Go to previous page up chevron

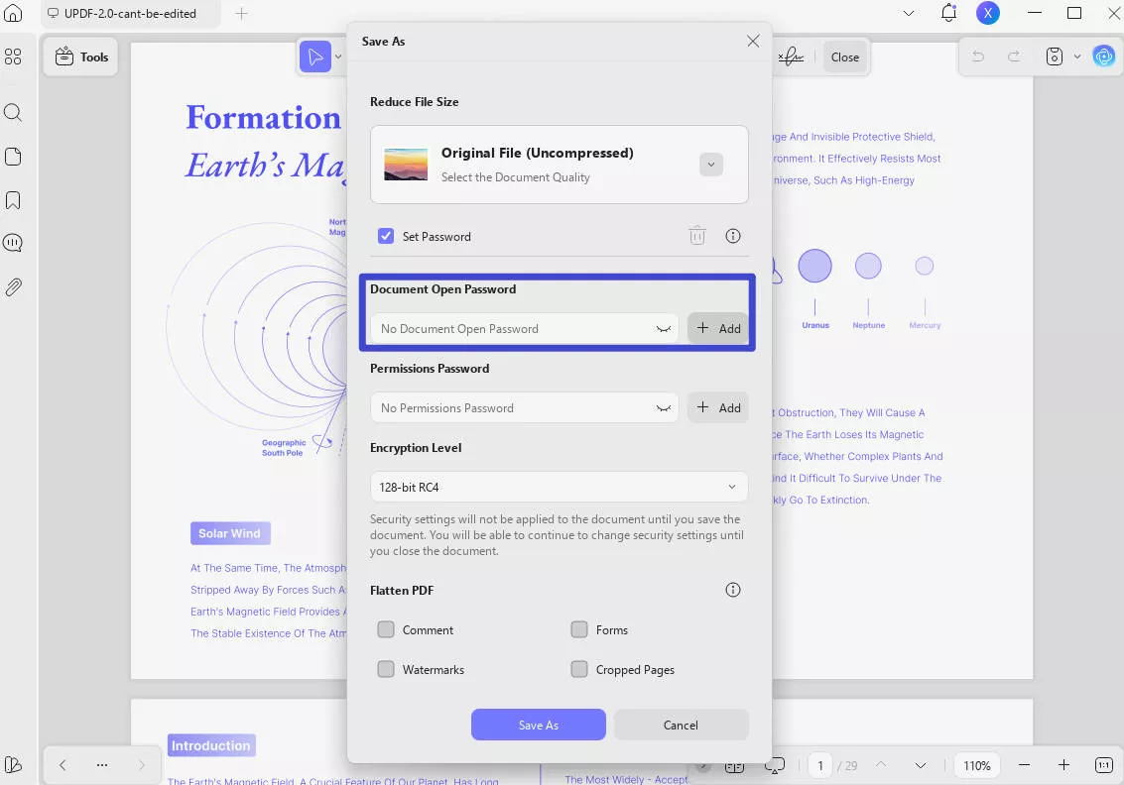[x=881, y=765]
